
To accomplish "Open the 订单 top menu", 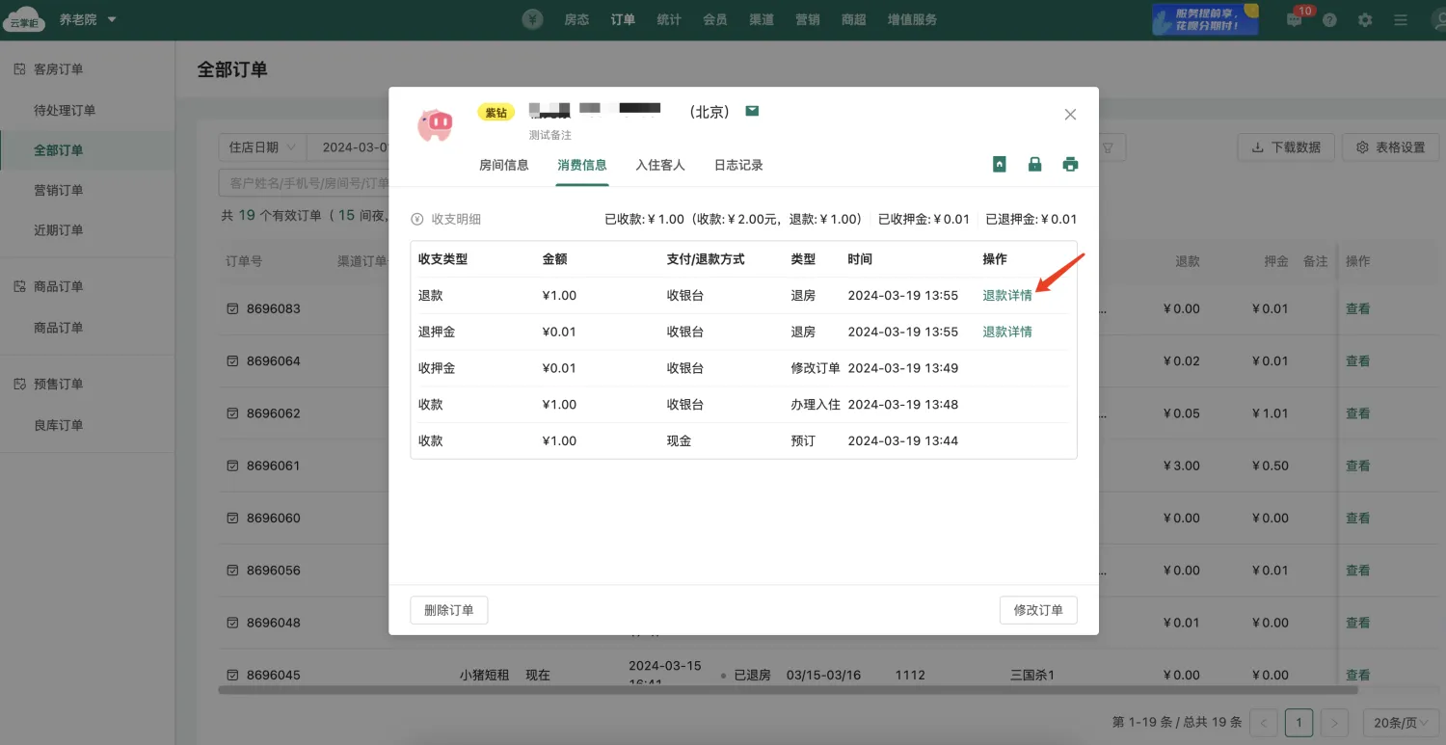I will coord(623,19).
